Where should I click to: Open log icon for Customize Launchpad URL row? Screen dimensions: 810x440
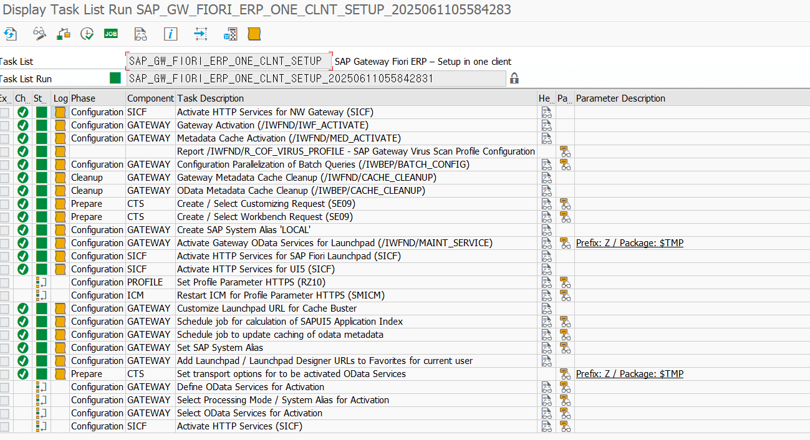(x=60, y=308)
